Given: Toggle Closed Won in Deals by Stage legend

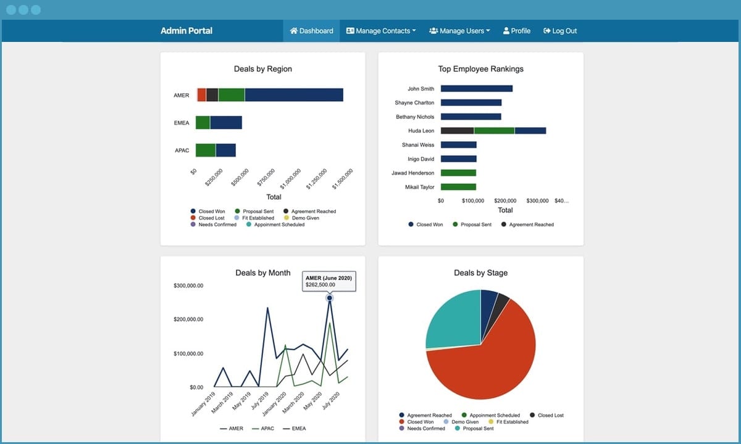Looking at the screenshot, I should click(416, 422).
